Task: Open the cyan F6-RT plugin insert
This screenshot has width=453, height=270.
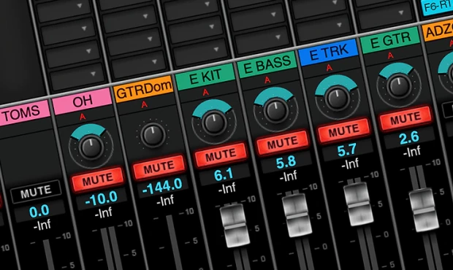Action: [x=437, y=7]
